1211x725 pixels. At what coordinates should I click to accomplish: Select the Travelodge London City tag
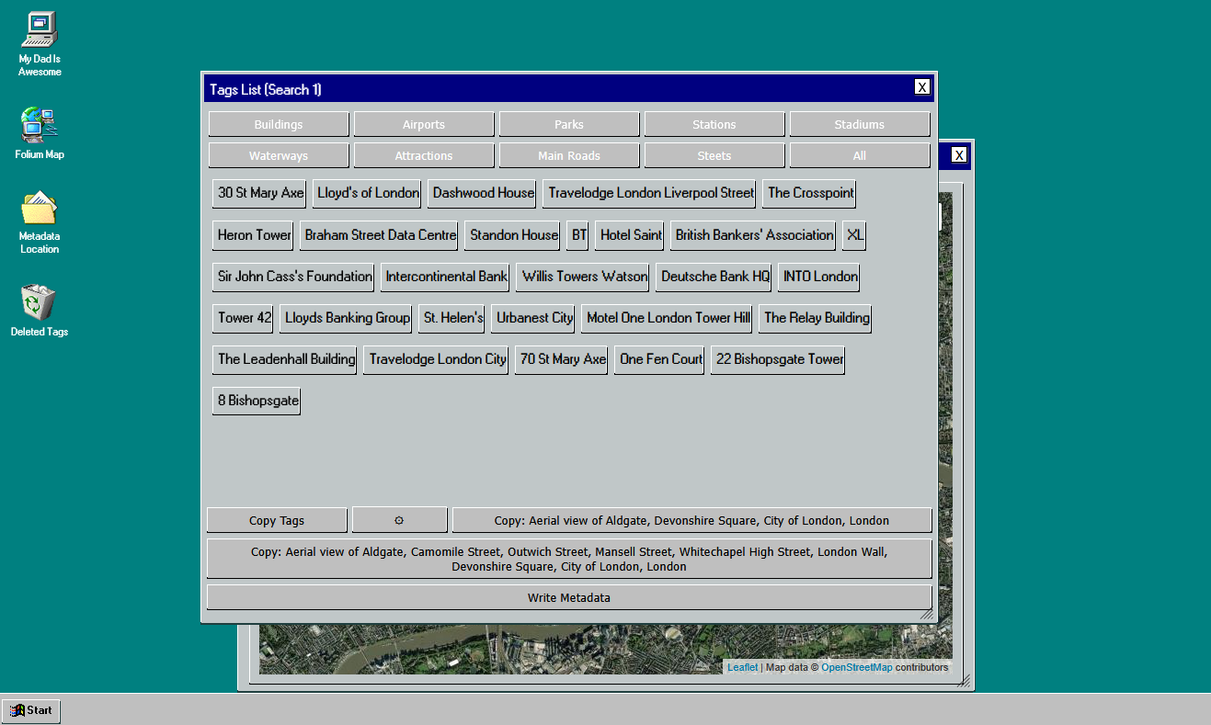tap(438, 359)
